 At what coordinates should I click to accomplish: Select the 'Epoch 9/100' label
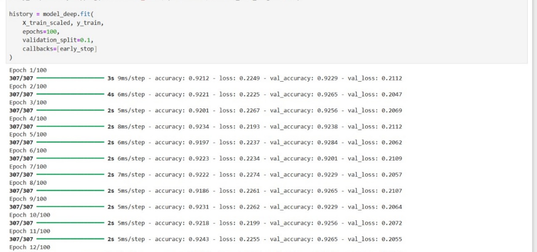tap(28, 199)
